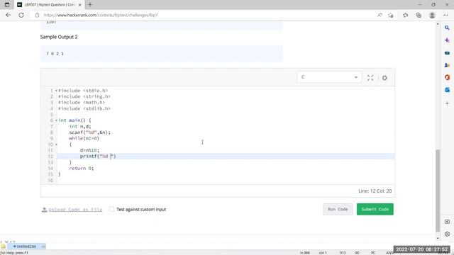Click the Line 12 Col 20 indicator
The width and height of the screenshot is (454, 255).
pyautogui.click(x=375, y=191)
